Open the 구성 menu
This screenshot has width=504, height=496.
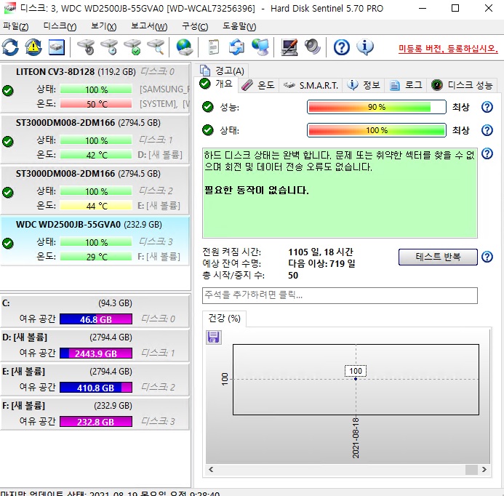[195, 26]
